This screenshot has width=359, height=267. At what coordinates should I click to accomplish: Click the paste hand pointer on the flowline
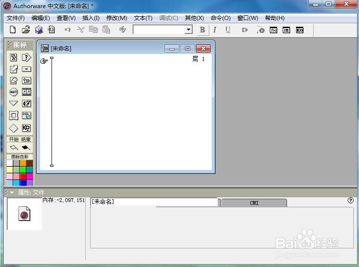click(x=44, y=61)
